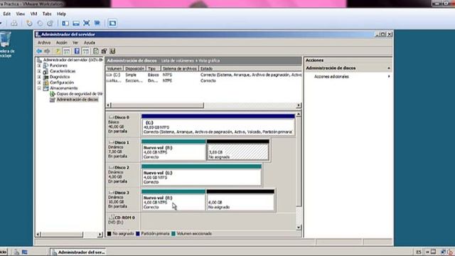The width and height of the screenshot is (455, 256).
Task: Expand the Configuración tree node
Action: click(x=39, y=82)
